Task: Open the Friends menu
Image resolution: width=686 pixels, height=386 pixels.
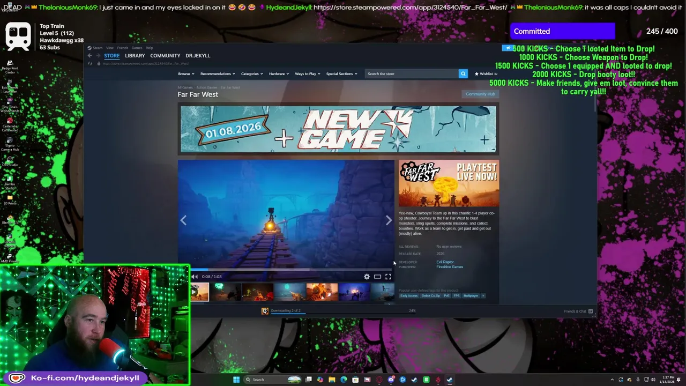Action: coord(123,48)
